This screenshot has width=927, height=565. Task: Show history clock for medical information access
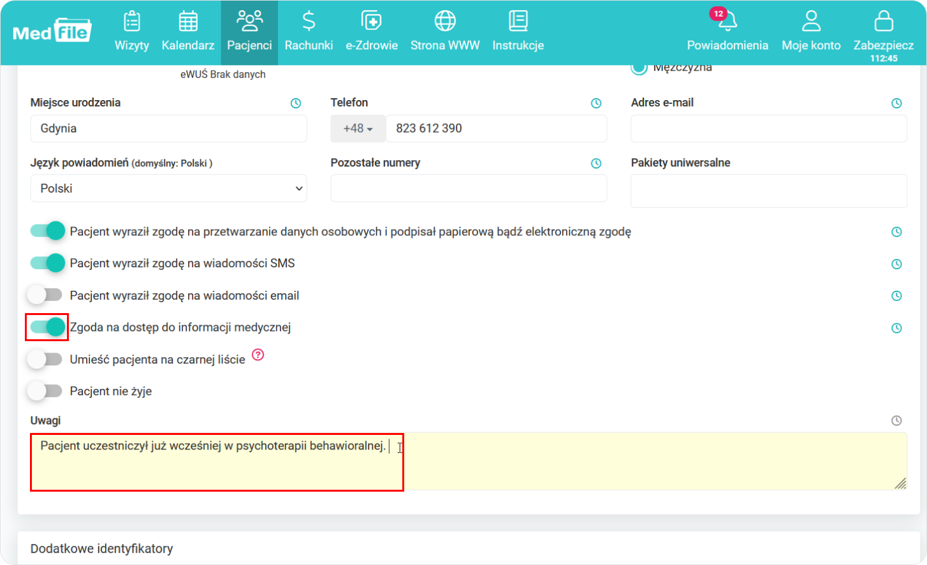[896, 328]
